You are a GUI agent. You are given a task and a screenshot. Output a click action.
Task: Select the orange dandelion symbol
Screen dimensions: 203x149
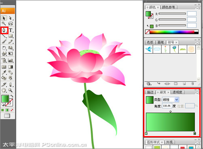click(x=191, y=49)
